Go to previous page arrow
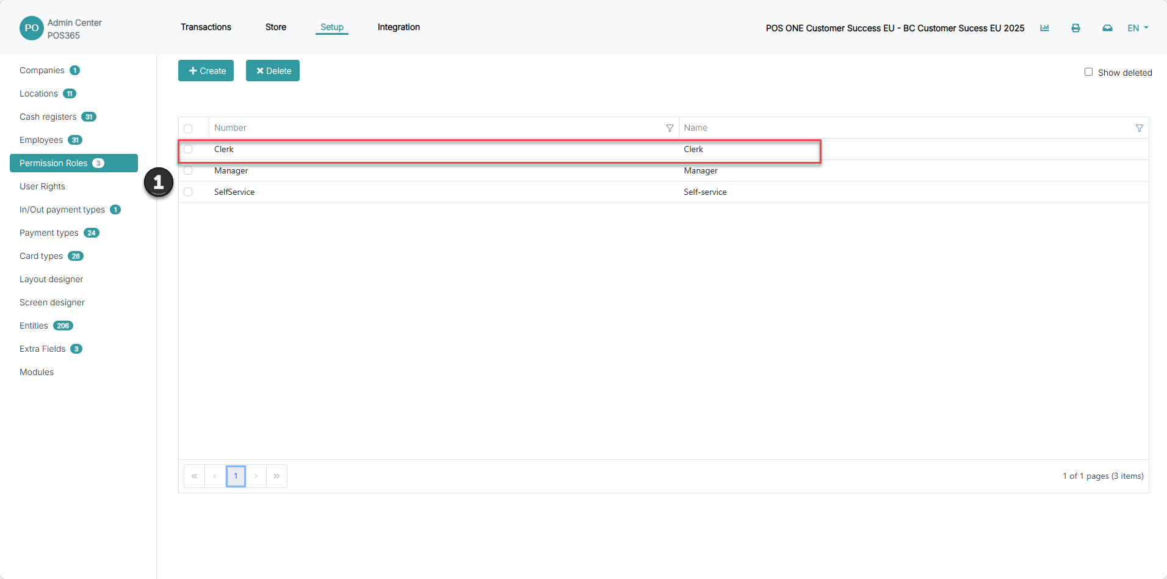The image size is (1167, 579). (x=215, y=476)
